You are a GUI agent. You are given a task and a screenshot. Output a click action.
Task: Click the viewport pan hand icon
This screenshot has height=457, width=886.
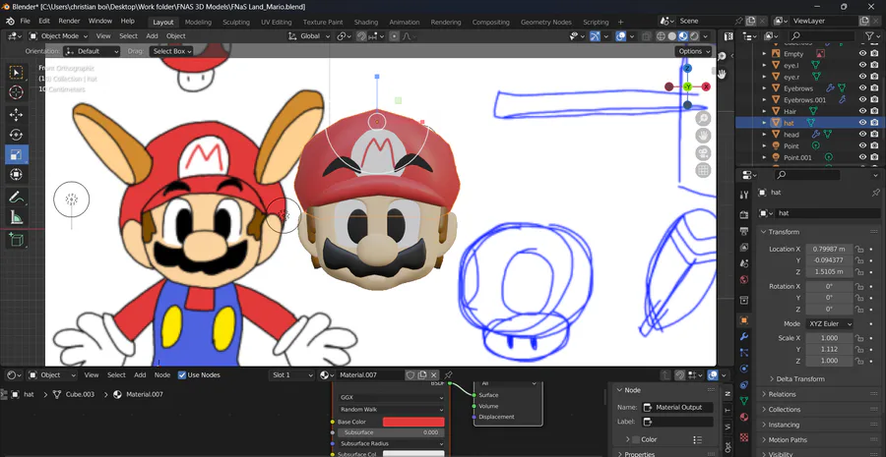703,136
